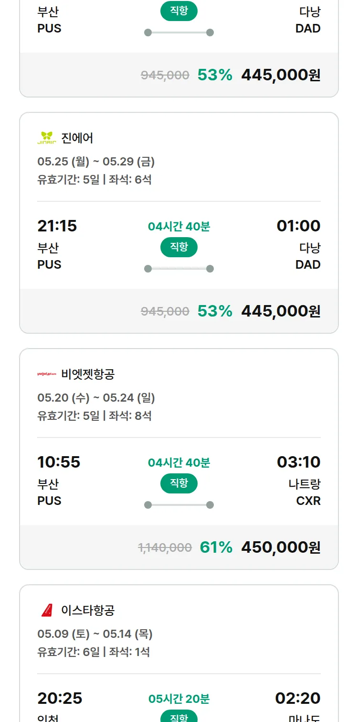Tap the 직항 badge in the 비엣젯항공 card
Viewport: 358px width, 722px height.
click(x=179, y=483)
